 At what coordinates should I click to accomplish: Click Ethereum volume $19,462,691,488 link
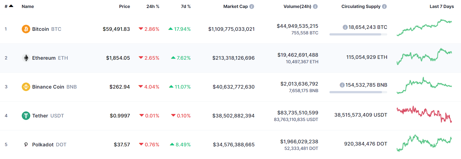click(298, 55)
